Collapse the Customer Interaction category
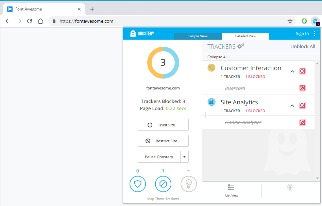The height and width of the screenshot is (206, 322). coord(292,71)
